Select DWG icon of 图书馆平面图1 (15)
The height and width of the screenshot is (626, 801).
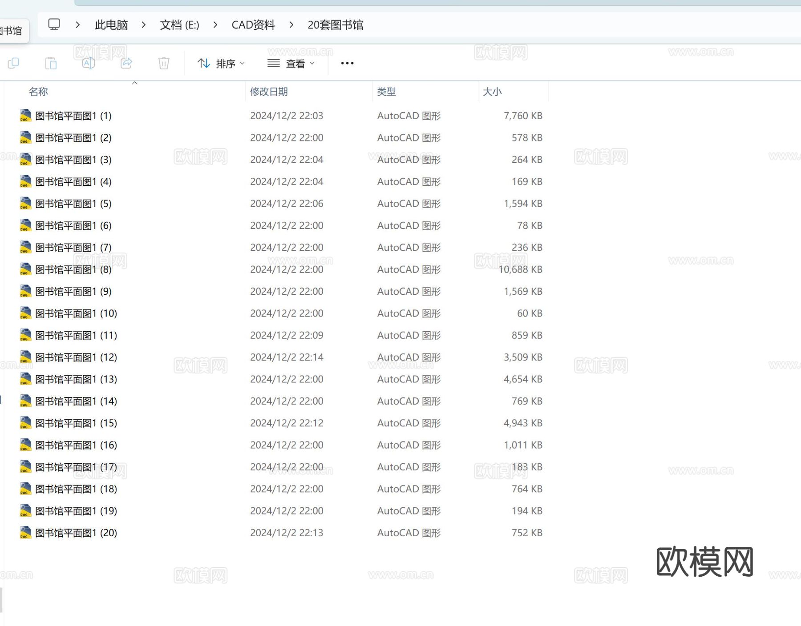click(x=25, y=423)
